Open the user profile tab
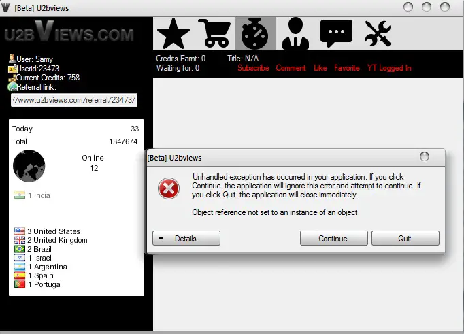 [x=295, y=34]
